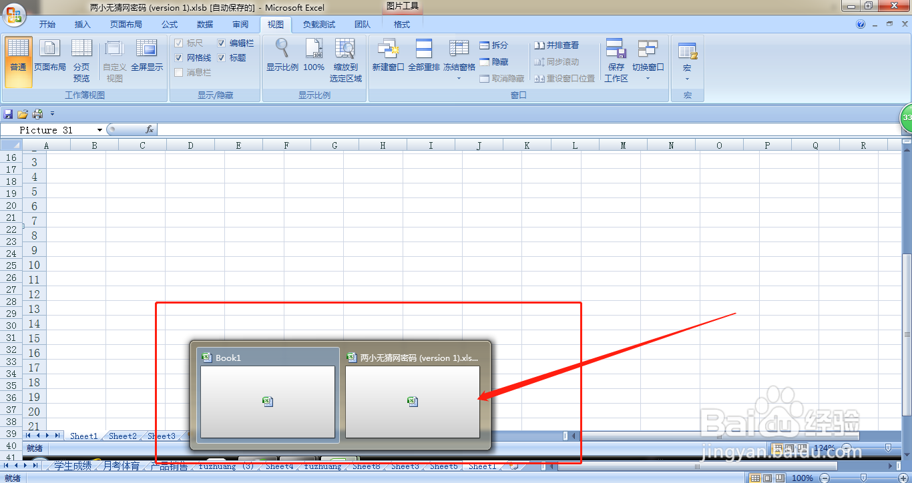Click the fx insert function button
Screen dimensions: 912x483
[x=150, y=129]
